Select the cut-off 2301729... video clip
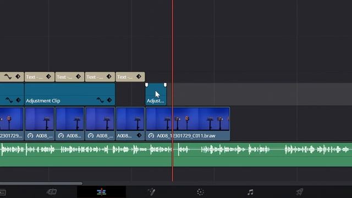This screenshot has height=198, width=352. coord(12,124)
